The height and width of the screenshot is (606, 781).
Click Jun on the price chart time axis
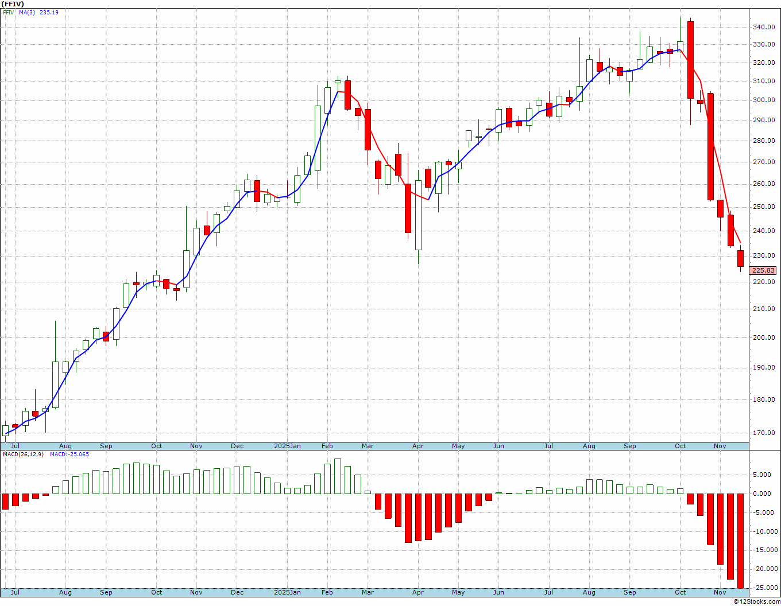(x=498, y=446)
